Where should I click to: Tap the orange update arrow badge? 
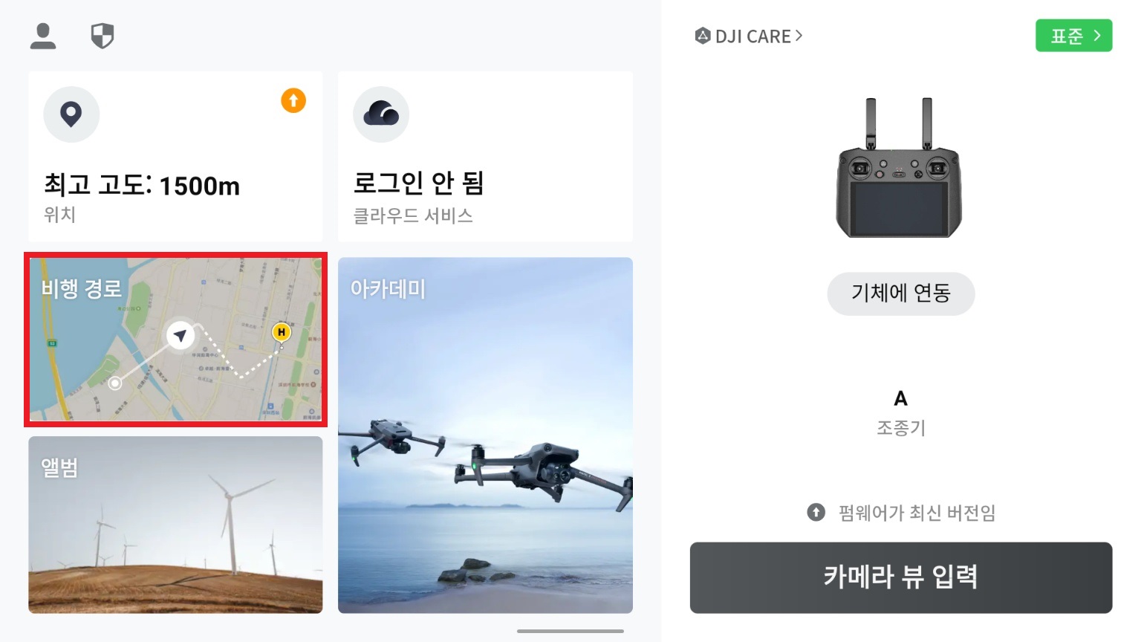(x=293, y=100)
